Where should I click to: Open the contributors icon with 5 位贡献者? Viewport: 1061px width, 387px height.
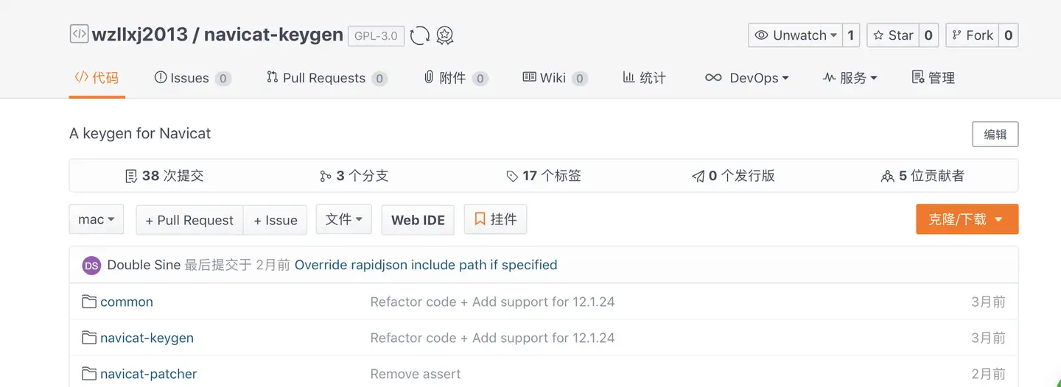[x=887, y=176]
